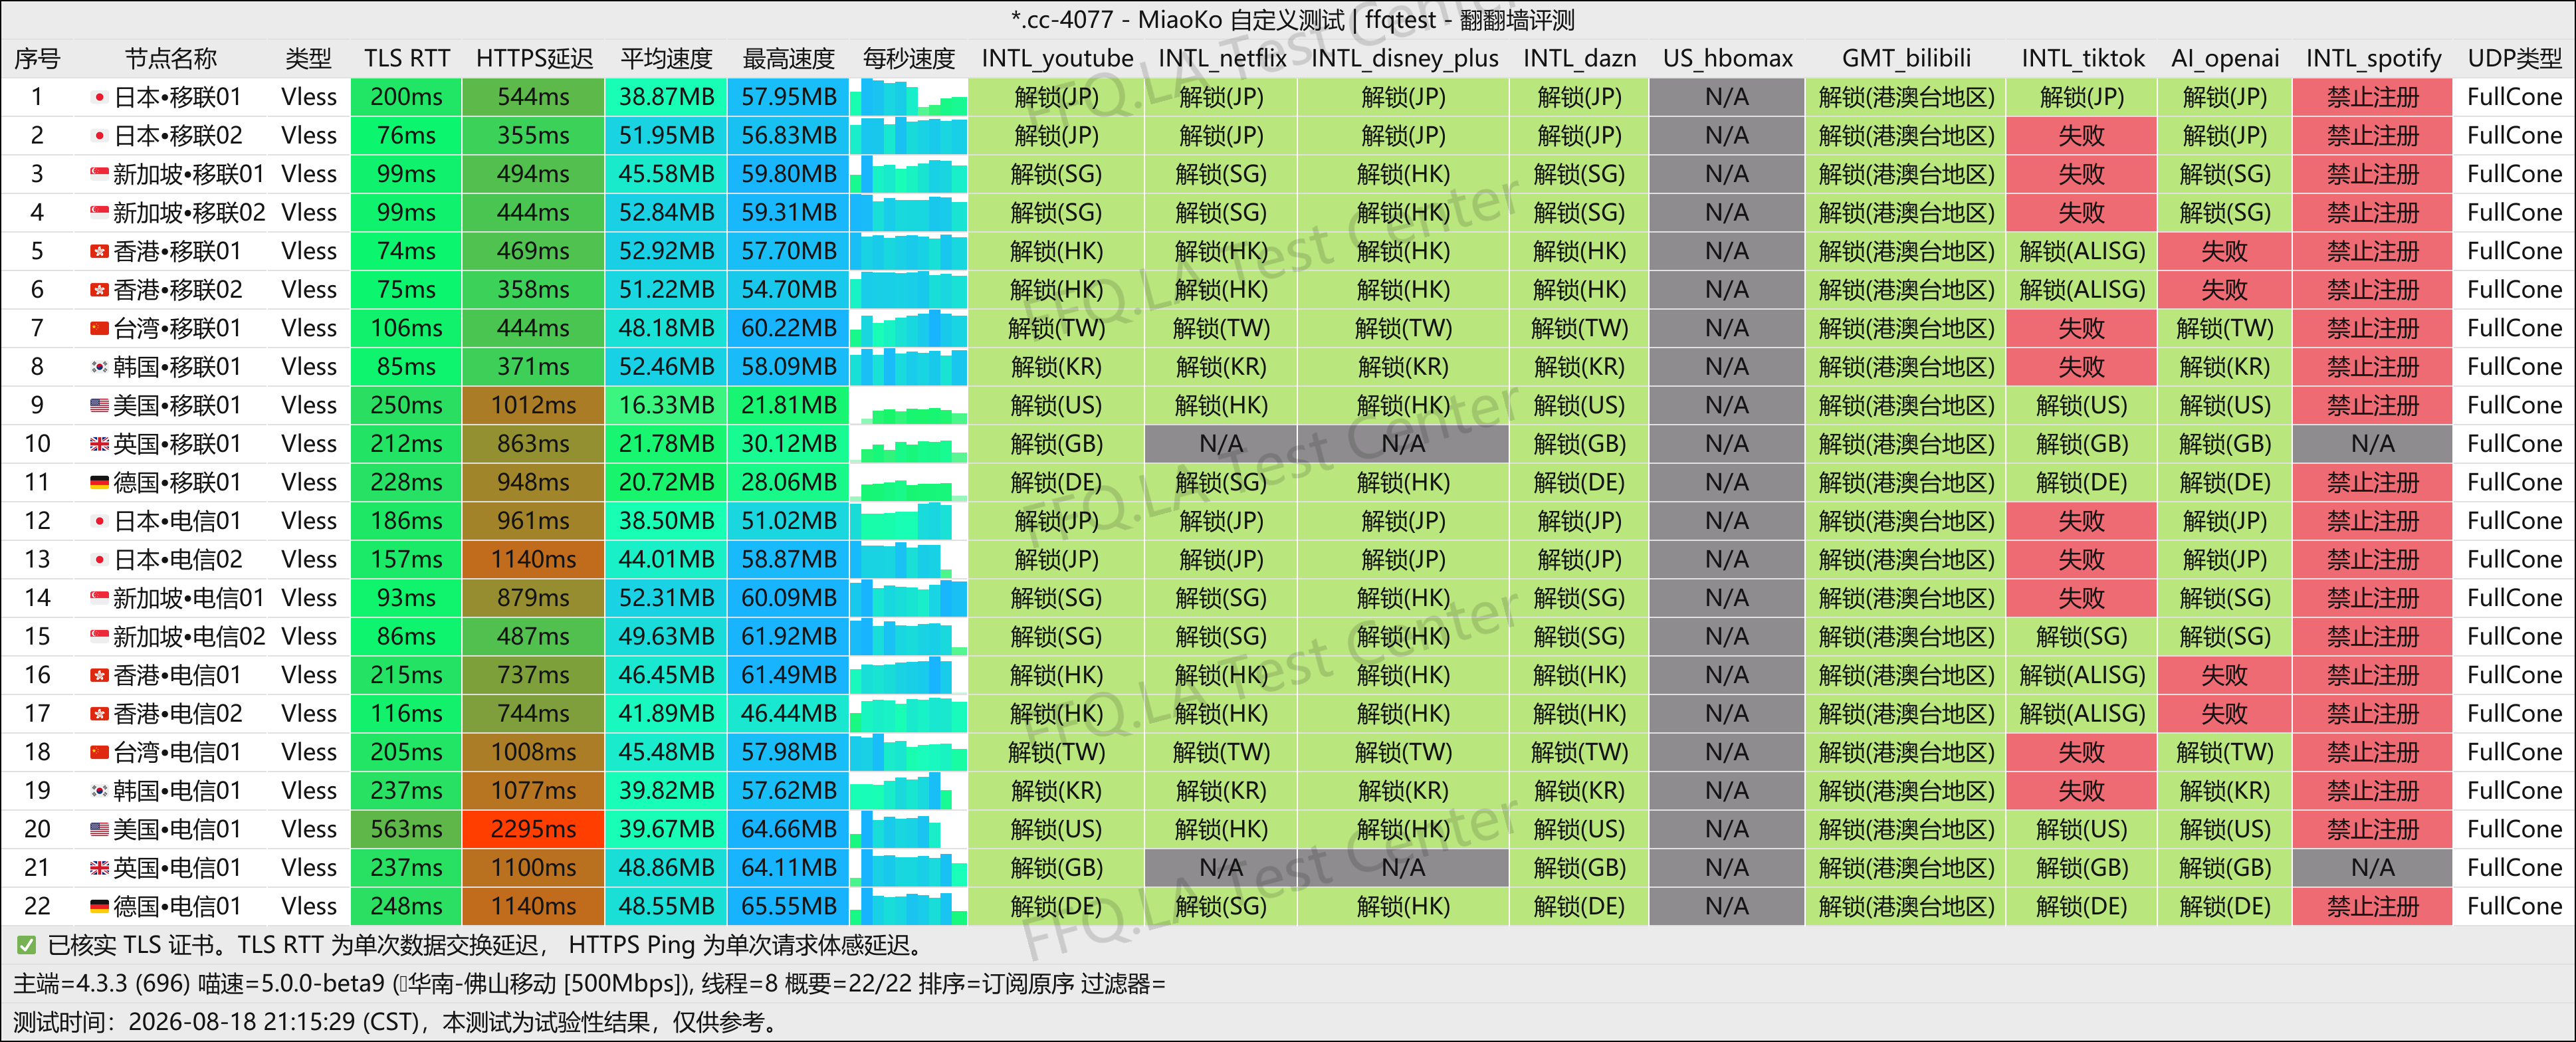The width and height of the screenshot is (2576, 1042).
Task: Click the 新加坡•电信02 node name
Action: [189, 636]
